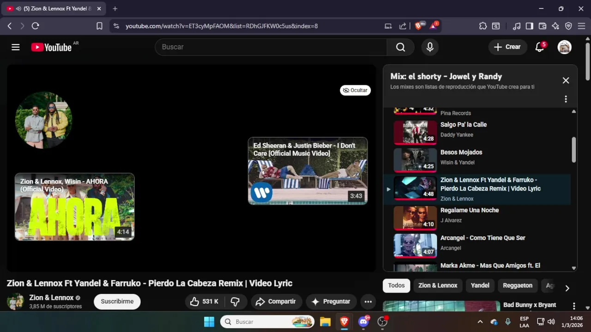
Task: Click the Windows taskbar search box
Action: tap(267, 322)
